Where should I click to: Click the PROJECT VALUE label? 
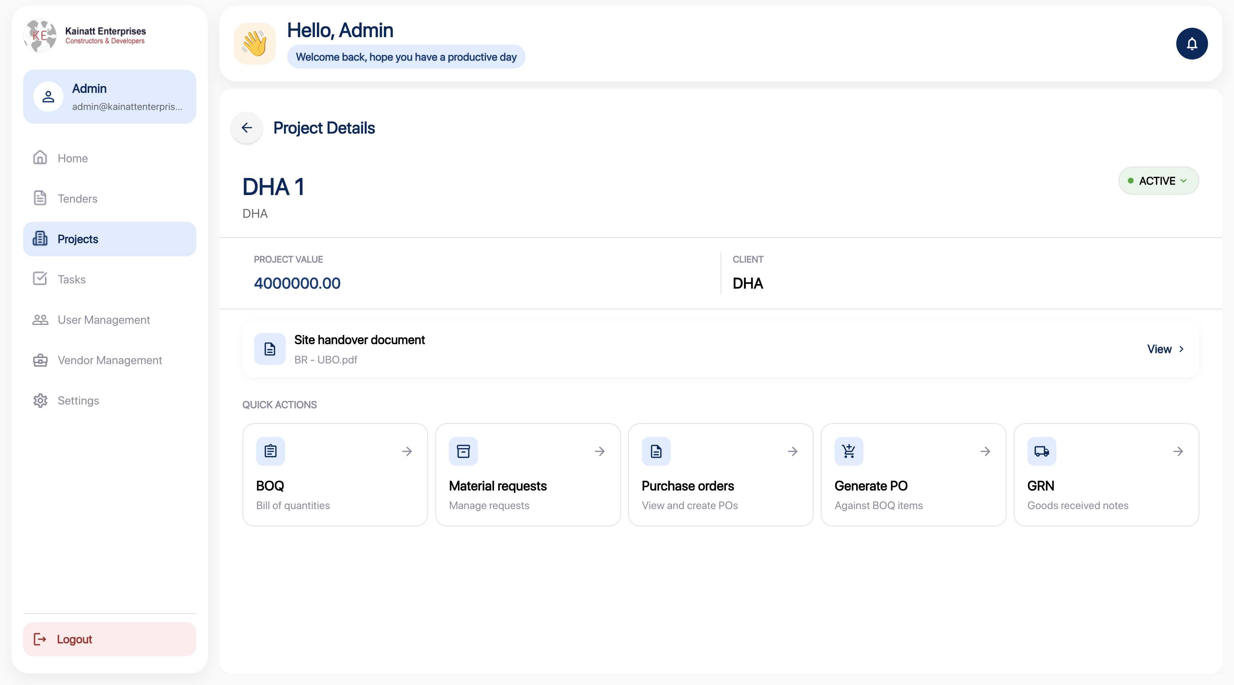coord(288,259)
